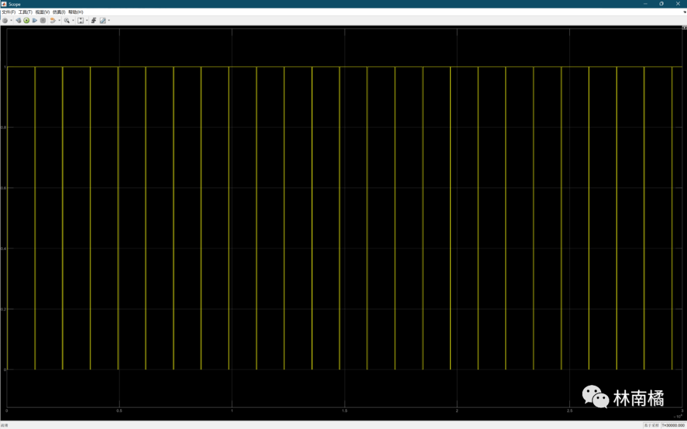Open the triggers toolbar icon

point(94,20)
